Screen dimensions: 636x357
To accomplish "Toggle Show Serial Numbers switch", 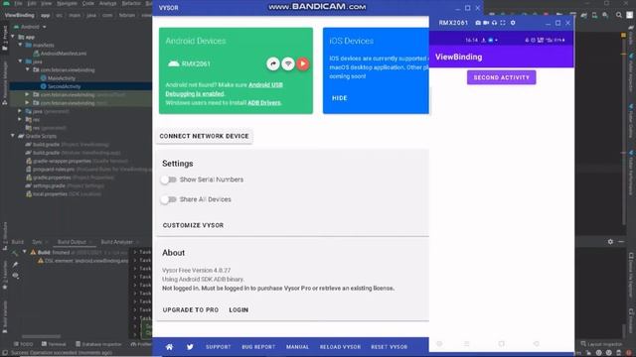I will 168,179.
